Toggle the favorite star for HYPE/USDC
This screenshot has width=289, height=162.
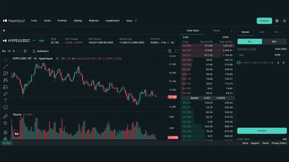[x=4, y=30]
